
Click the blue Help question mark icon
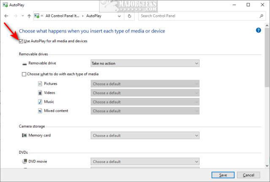(258, 30)
